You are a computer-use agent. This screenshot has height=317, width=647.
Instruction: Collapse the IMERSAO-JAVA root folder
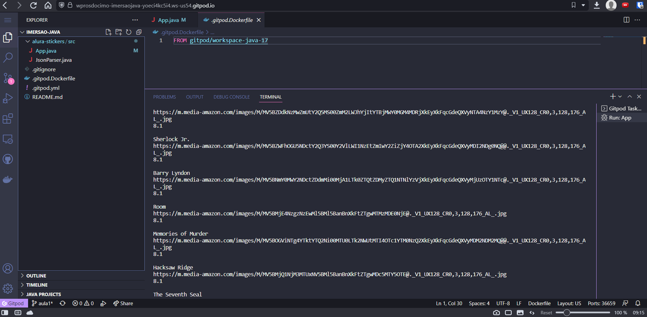(81, 32)
